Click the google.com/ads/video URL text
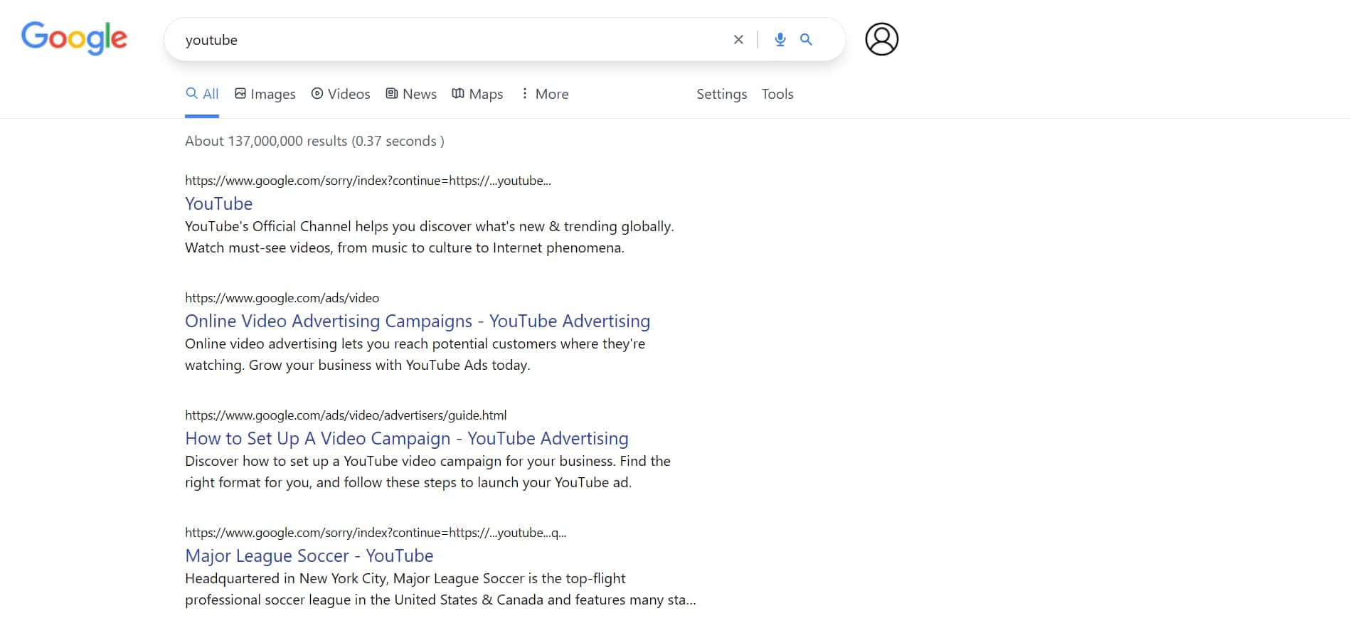 click(282, 298)
